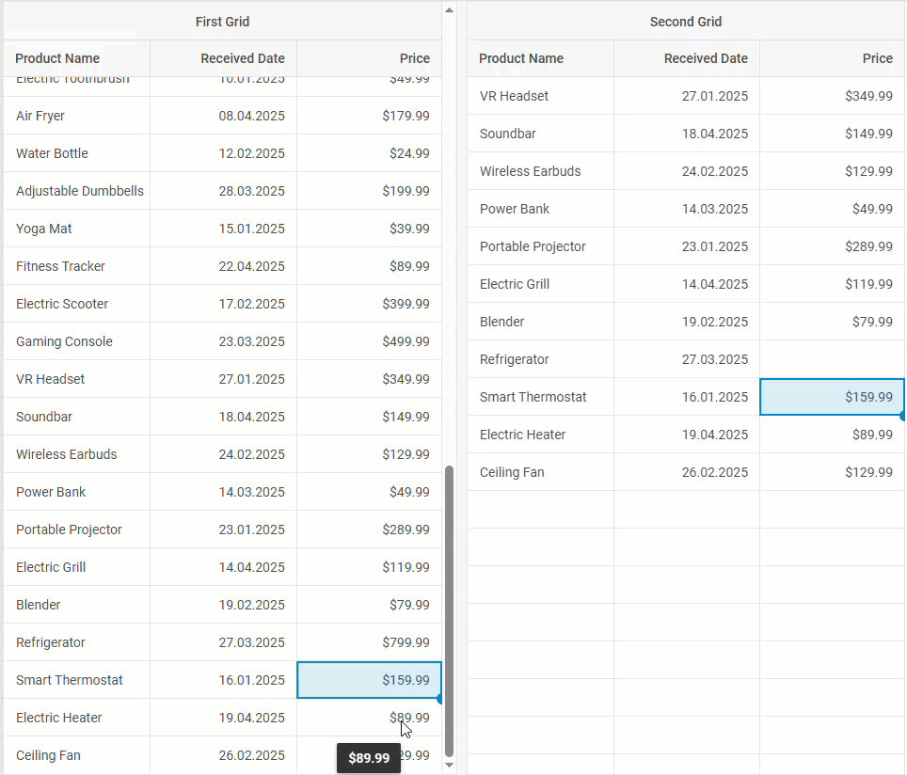The width and height of the screenshot is (907, 775).
Task: Select Electric Heater price cell in First Grid
Action: pos(369,718)
